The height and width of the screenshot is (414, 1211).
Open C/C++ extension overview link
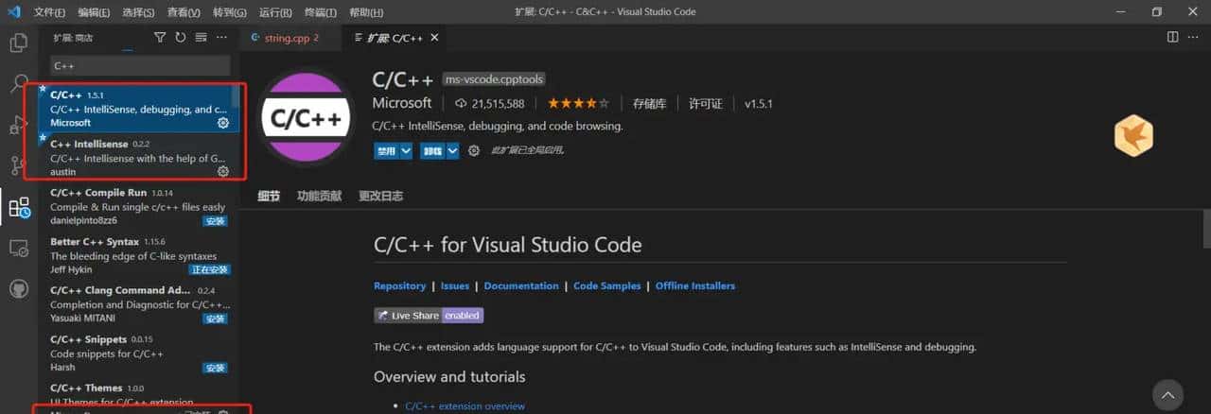point(465,406)
